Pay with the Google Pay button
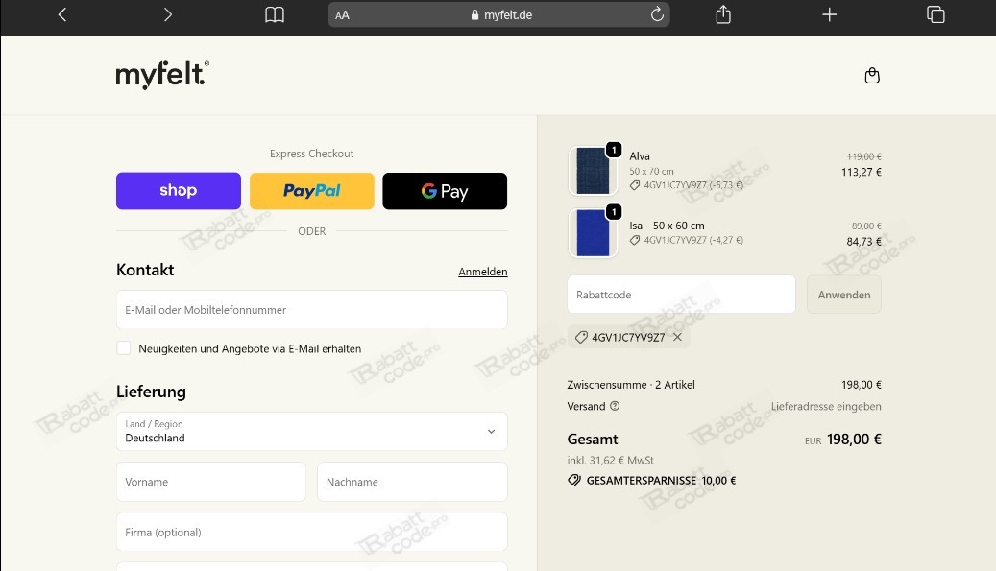 point(445,191)
